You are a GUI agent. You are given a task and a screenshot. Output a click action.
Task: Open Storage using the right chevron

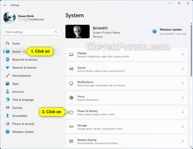click(183, 126)
